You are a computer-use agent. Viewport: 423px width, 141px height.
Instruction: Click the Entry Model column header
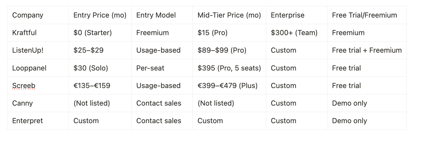156,15
